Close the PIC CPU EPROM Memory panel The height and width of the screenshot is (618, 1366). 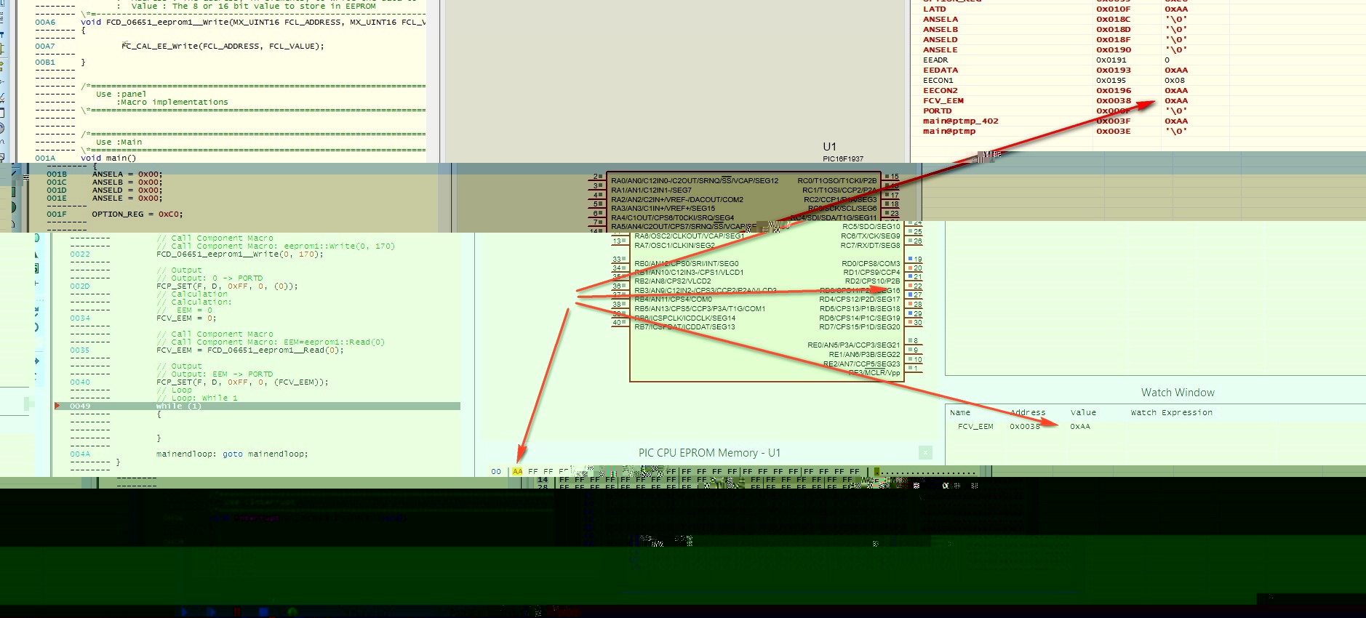pyautogui.click(x=925, y=453)
